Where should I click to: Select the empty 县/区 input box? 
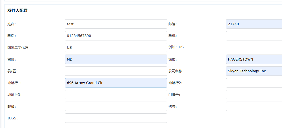tap(116, 71)
